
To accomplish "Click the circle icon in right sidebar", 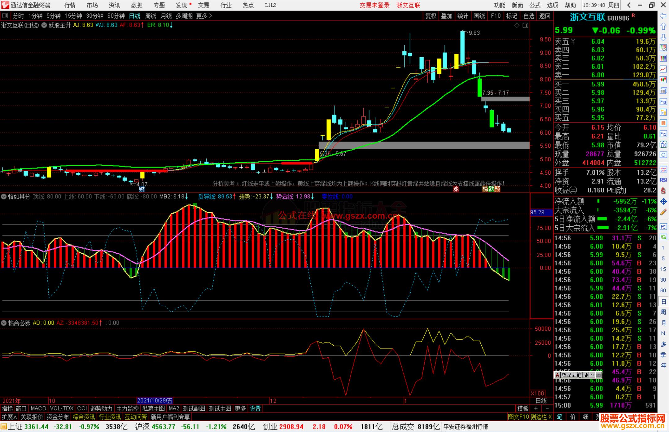I will point(663,155).
